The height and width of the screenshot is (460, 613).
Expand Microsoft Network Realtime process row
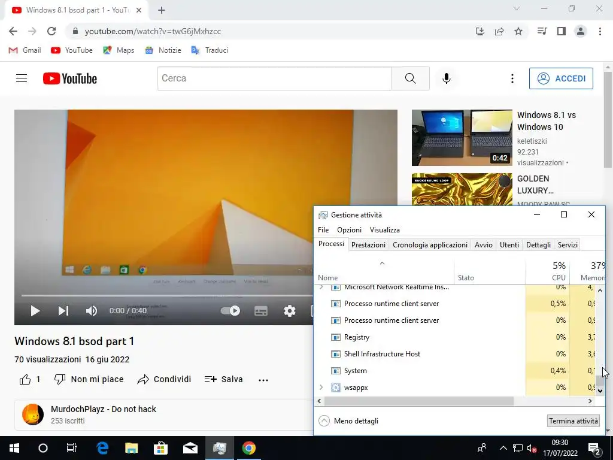[x=321, y=287]
